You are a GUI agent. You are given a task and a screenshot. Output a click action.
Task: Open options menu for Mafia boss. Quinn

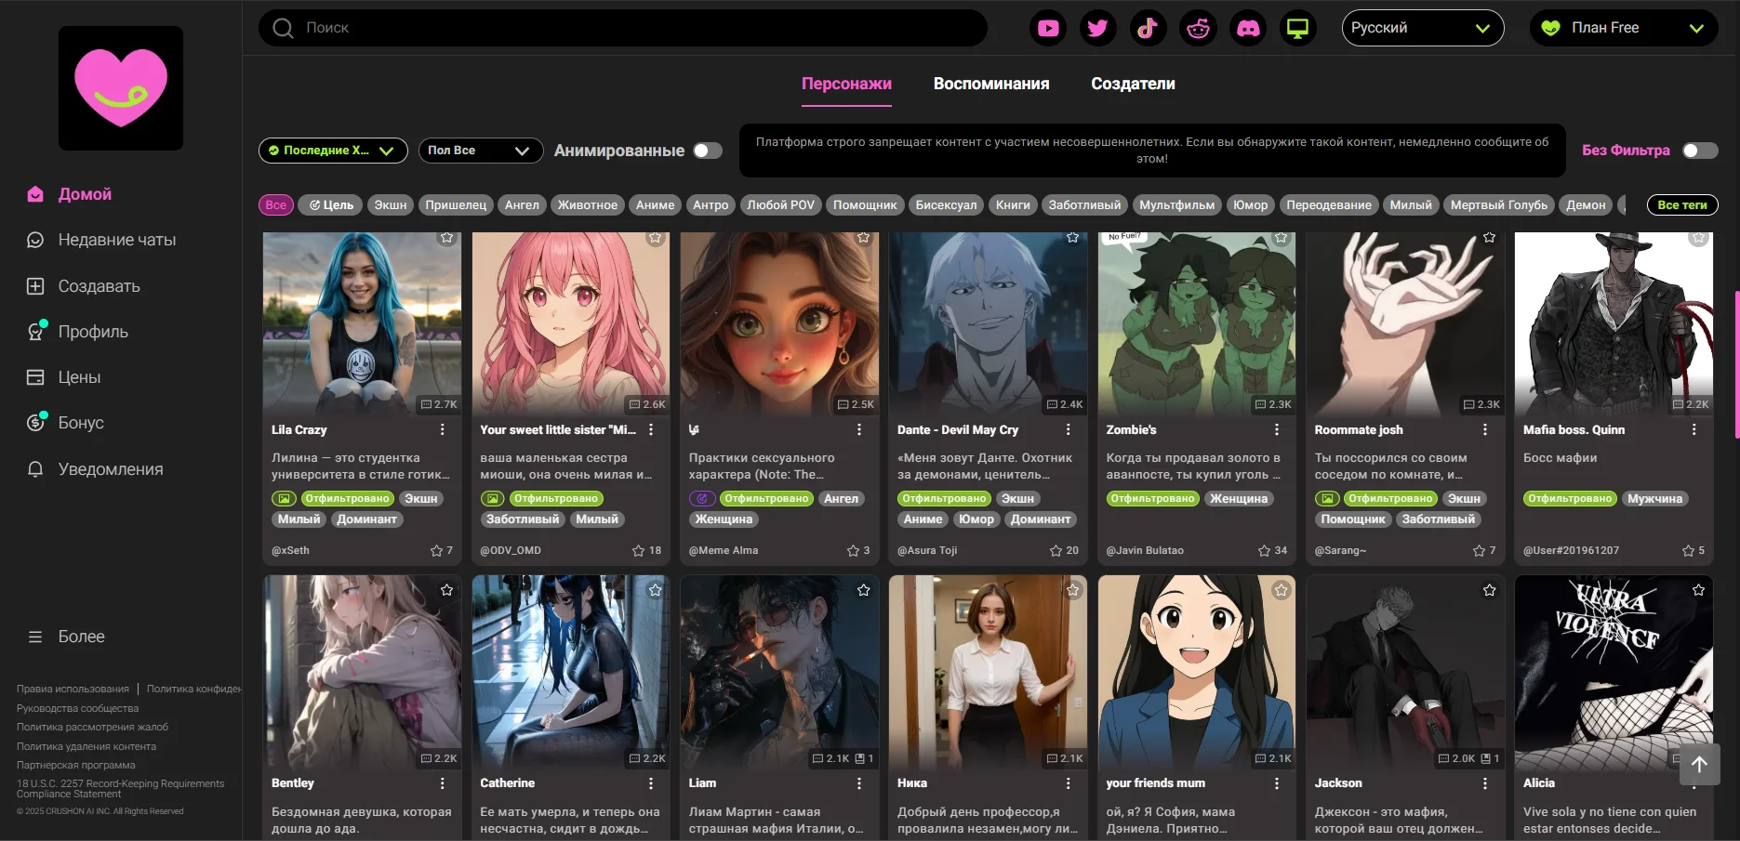(1694, 429)
